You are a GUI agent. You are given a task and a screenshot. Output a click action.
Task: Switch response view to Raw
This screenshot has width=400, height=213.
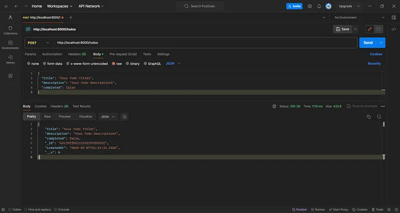tap(47, 116)
